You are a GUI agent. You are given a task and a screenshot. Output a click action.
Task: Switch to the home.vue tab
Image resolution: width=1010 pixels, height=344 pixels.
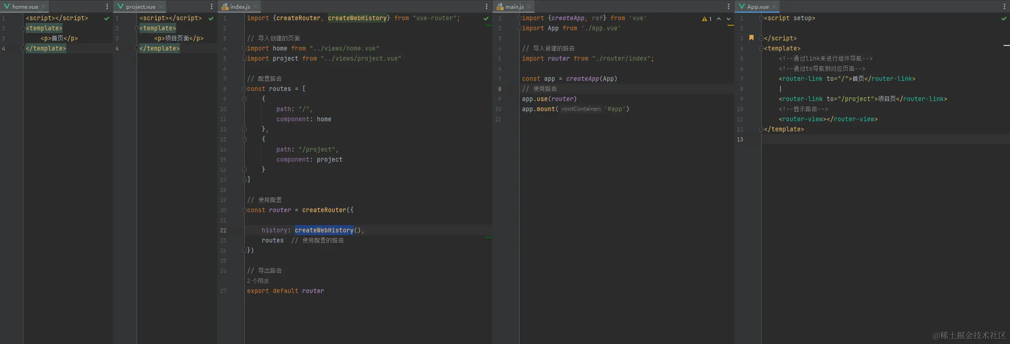tap(25, 6)
